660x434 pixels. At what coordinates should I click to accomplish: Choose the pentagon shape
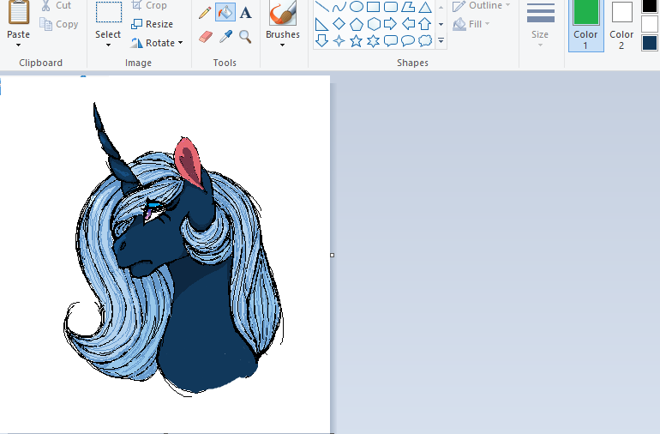356,23
